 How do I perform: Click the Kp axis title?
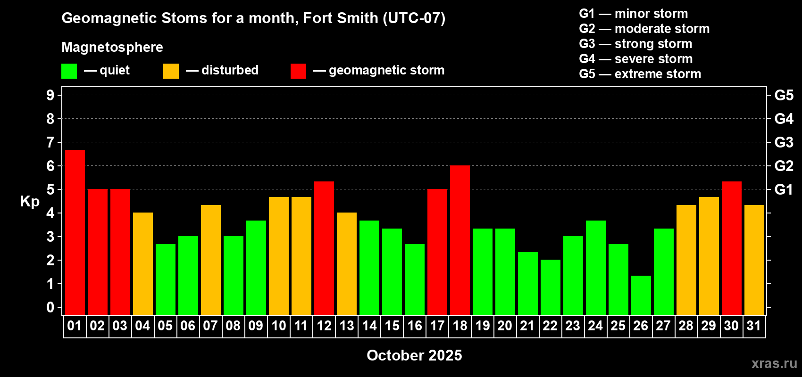tap(30, 201)
